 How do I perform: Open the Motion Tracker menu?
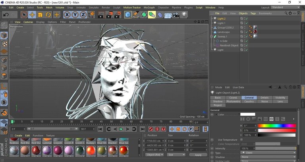(x=132, y=8)
